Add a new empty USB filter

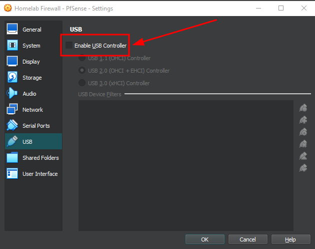coord(303,108)
